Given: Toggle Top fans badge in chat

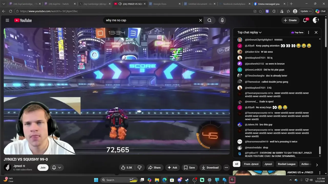Looking at the screenshot, I should 297,32.
